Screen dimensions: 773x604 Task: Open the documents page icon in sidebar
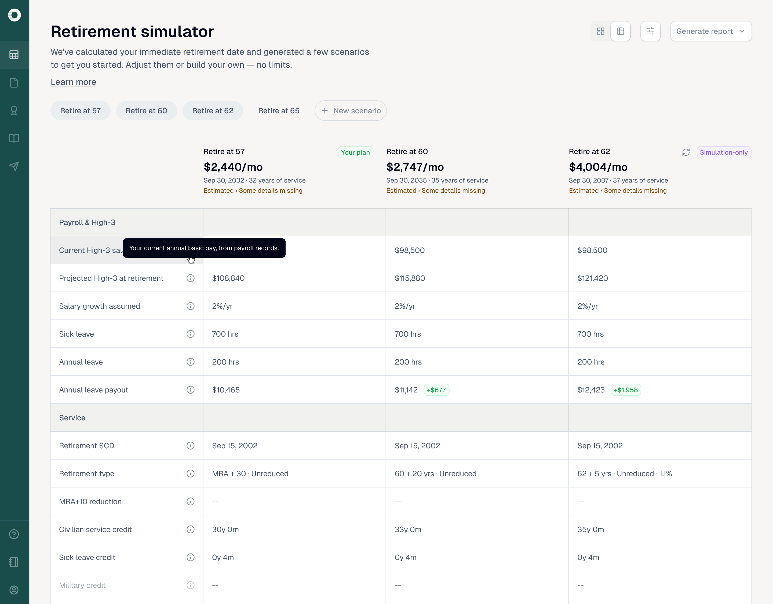pyautogui.click(x=14, y=83)
